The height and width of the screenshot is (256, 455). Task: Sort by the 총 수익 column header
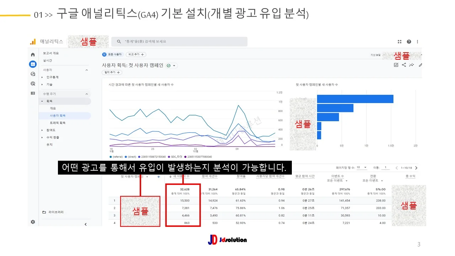coord(410,176)
